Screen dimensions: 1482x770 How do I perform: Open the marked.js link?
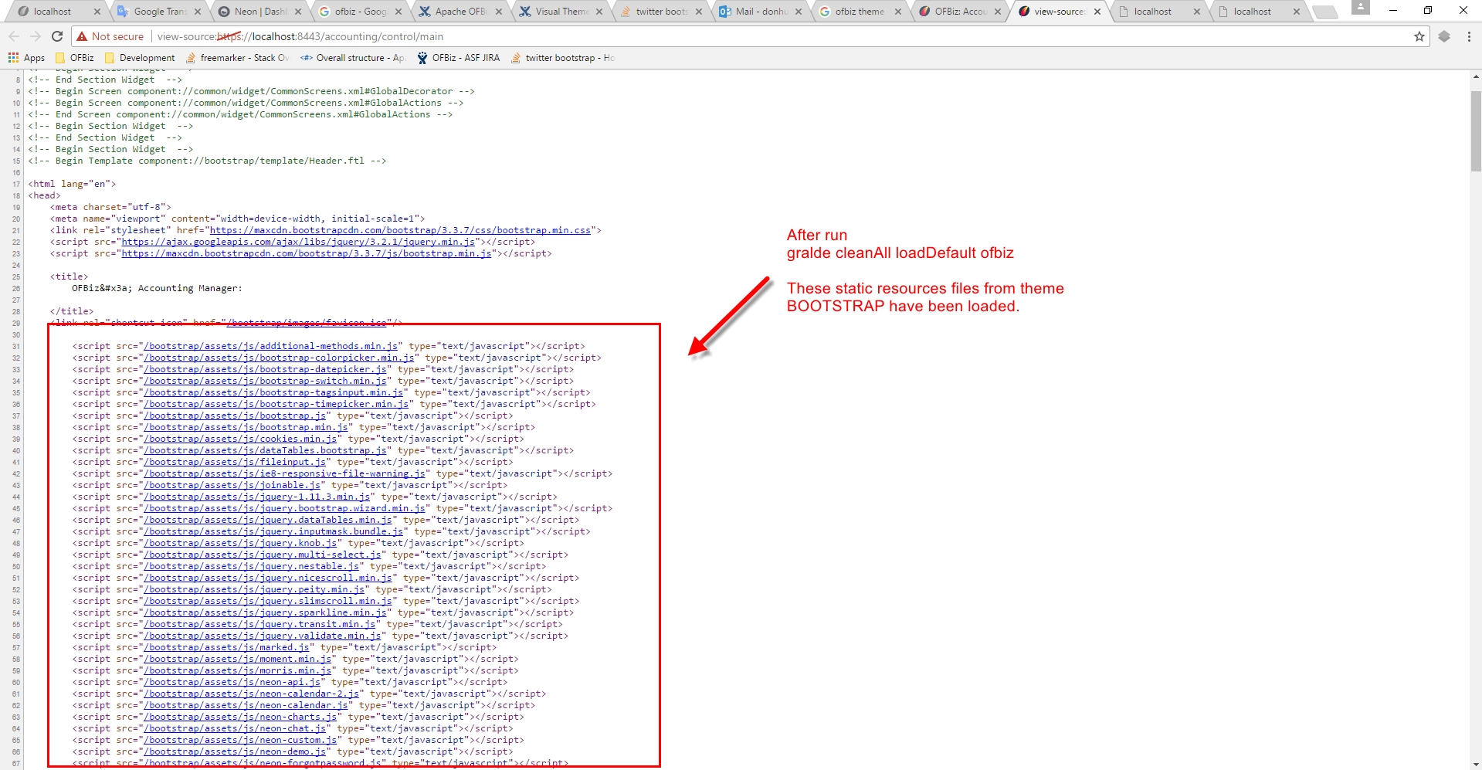pos(226,647)
